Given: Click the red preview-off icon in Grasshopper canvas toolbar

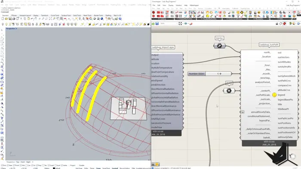Looking at the screenshot, I should click(284, 24).
